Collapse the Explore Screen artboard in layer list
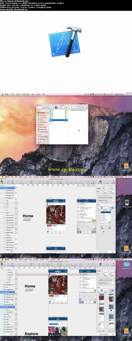 coord(1,292)
